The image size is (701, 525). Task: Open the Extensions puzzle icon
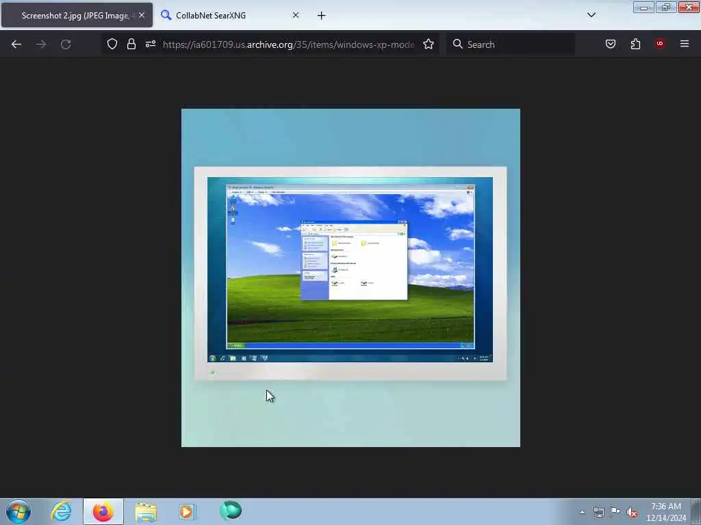coord(635,44)
